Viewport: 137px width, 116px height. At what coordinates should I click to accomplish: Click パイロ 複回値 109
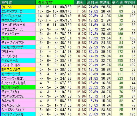133,38
